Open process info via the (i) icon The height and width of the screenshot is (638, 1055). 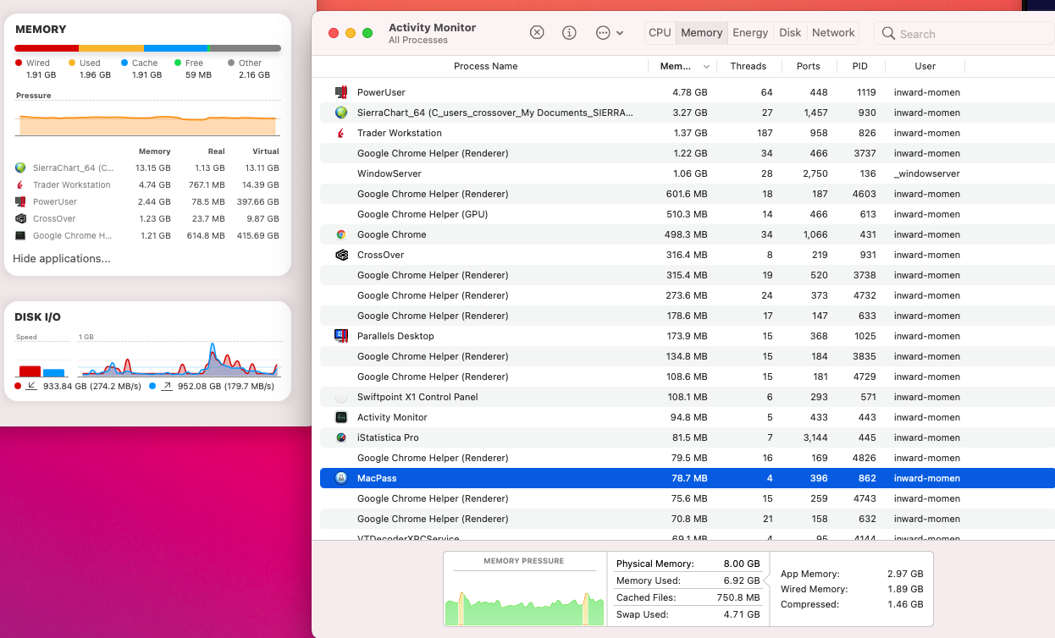[569, 33]
